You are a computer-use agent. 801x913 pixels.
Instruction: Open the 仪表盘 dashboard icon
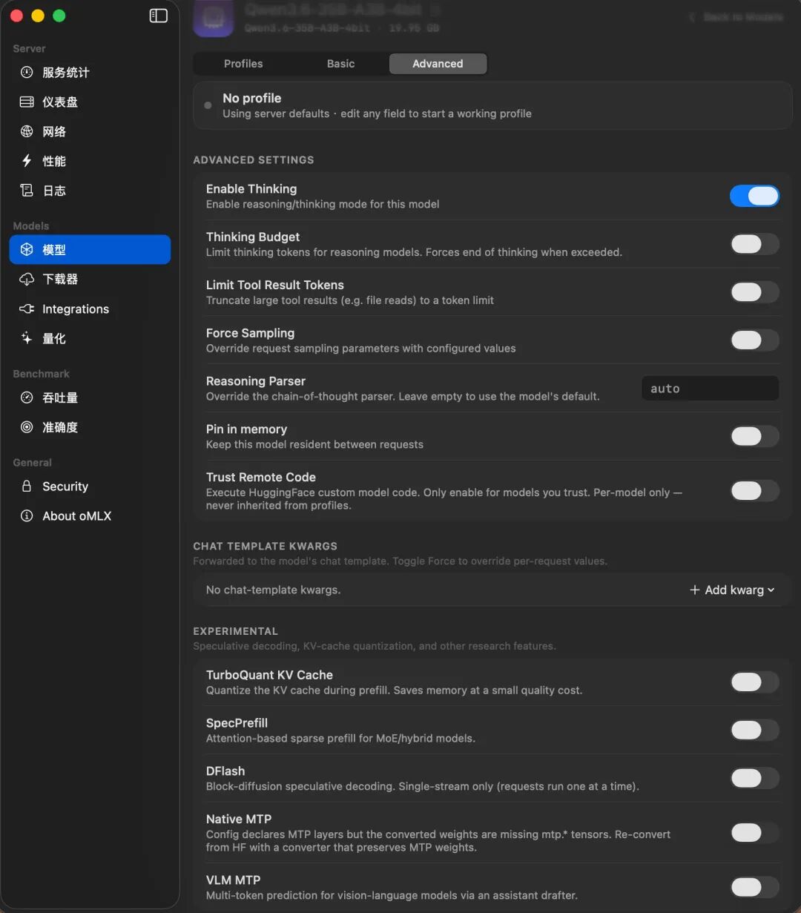(27, 102)
